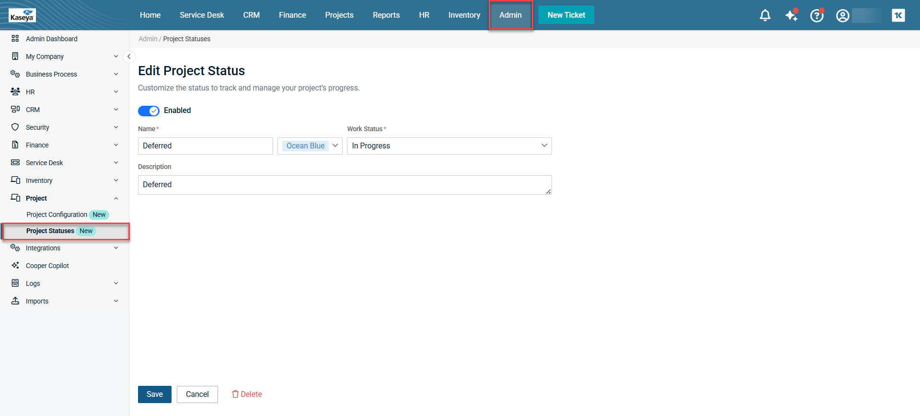This screenshot has width=920, height=416.
Task: Open the Work Status dropdown
Action: coord(449,146)
